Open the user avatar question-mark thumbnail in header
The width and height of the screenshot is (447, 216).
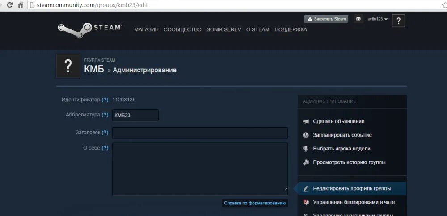point(399,21)
